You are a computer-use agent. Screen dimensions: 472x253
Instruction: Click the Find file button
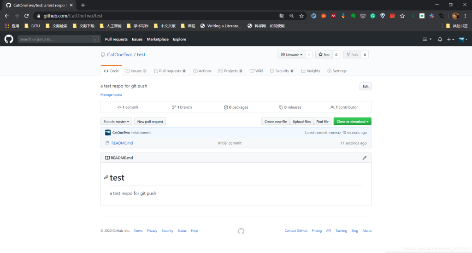[x=322, y=122]
